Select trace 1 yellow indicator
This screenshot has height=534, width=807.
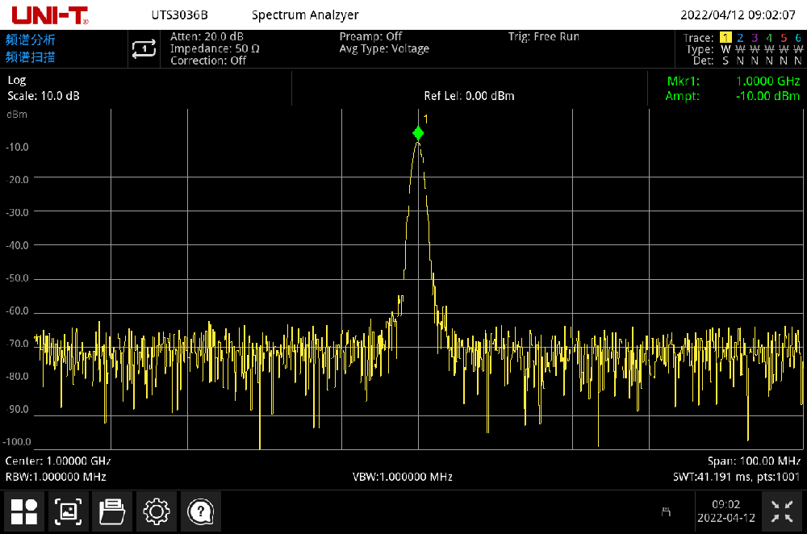pos(725,38)
